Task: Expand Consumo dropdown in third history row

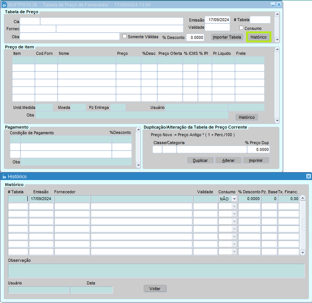Action: tap(234, 214)
